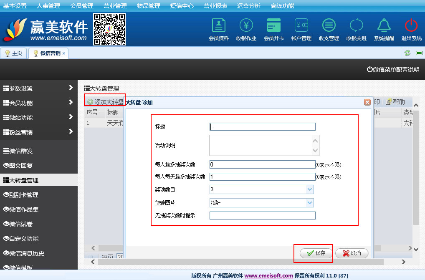Open the 会员开卡 card icon
The height and width of the screenshot is (280, 425).
274,26
